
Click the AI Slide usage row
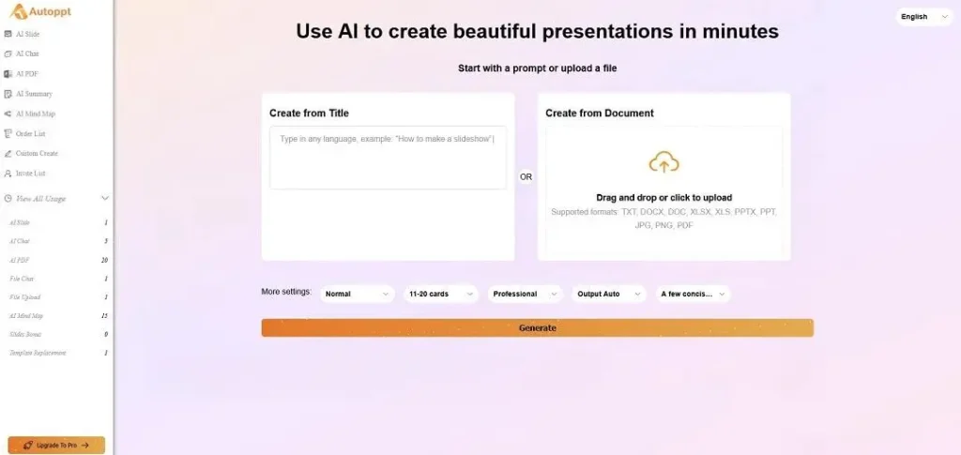[x=58, y=223]
